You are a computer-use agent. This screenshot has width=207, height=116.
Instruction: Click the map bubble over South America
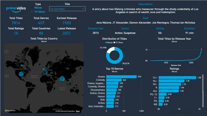32,86
